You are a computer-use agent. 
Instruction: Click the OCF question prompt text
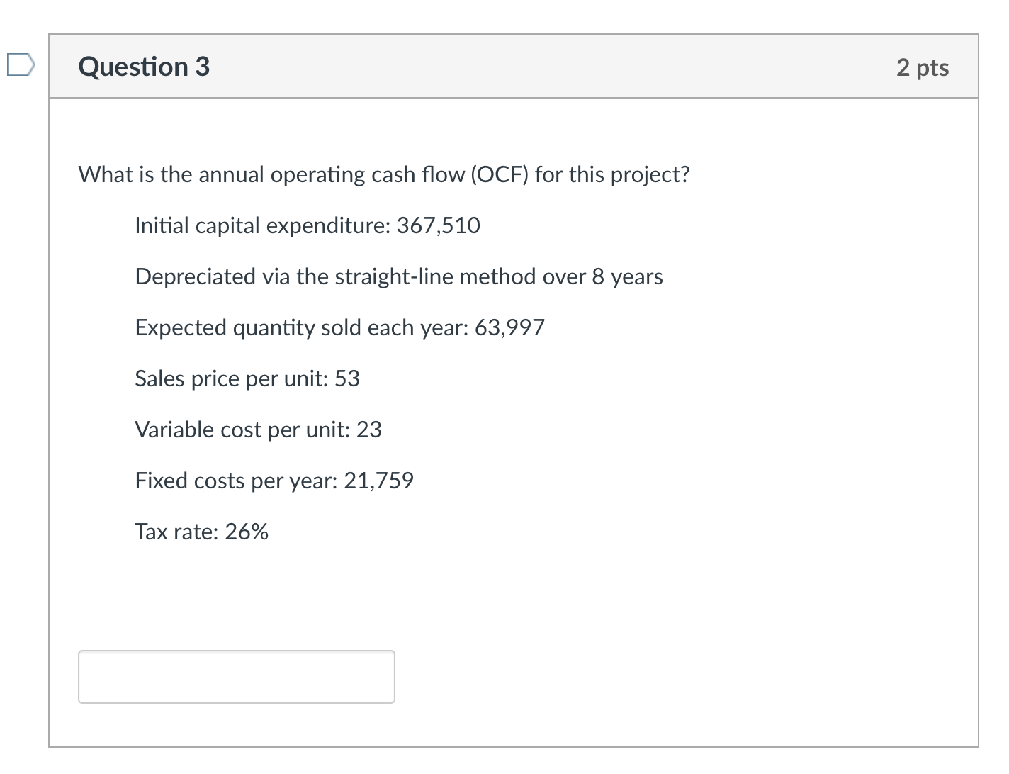pos(383,174)
